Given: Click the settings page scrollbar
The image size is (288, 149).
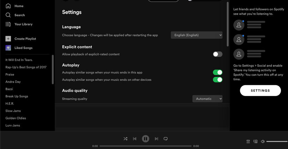Looking at the screenshot, I should [x=228, y=24].
